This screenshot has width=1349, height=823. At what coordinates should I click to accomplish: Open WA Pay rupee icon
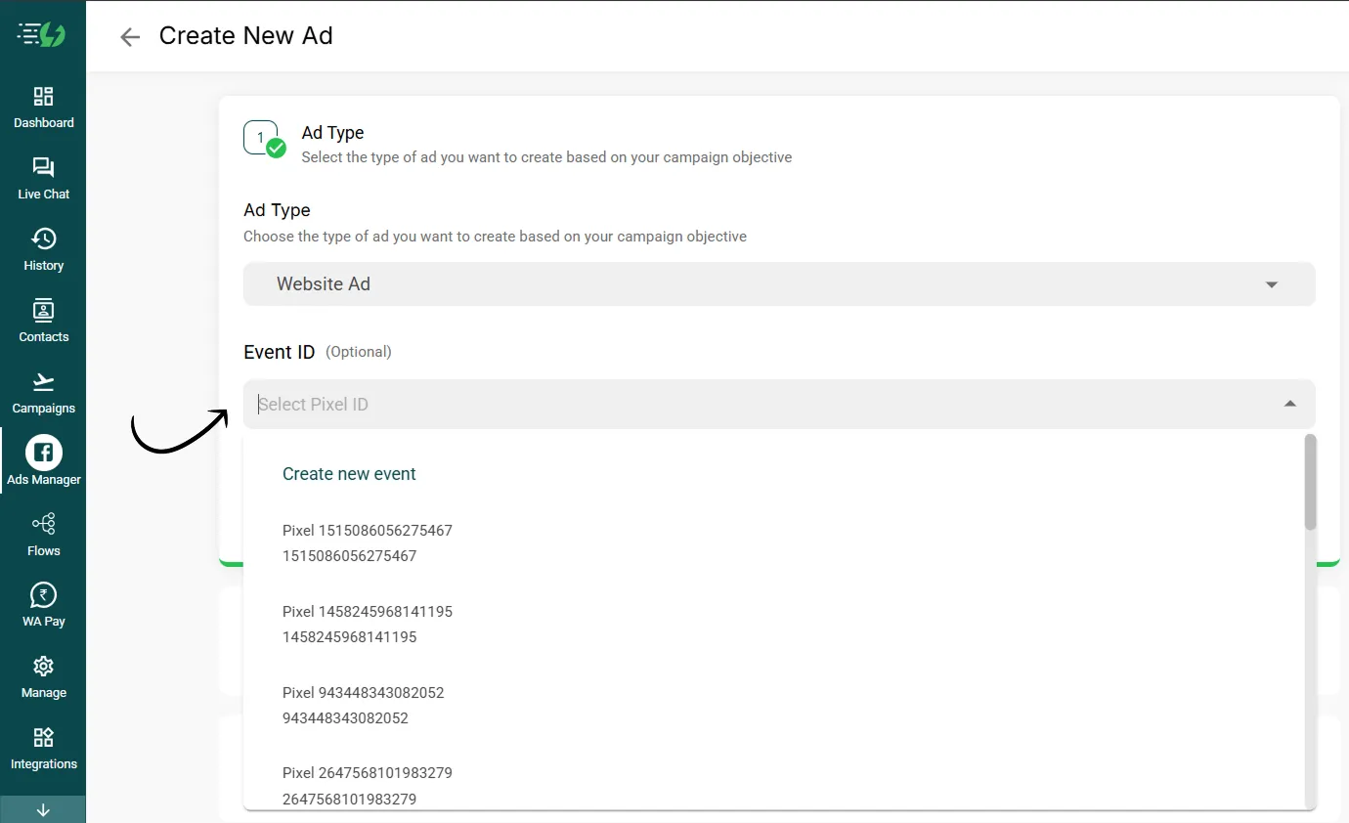pyautogui.click(x=43, y=595)
